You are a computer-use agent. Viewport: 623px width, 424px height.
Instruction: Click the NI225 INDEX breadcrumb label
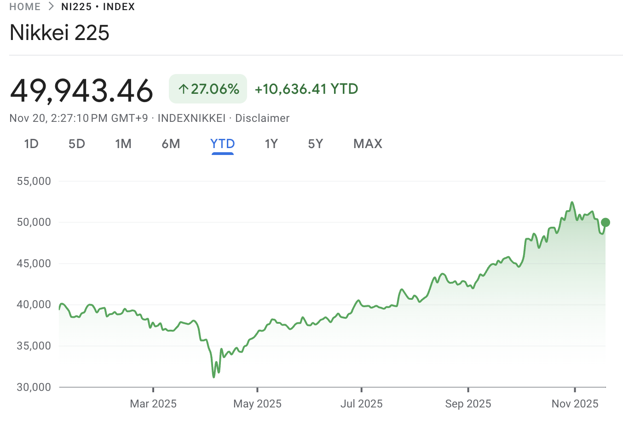(98, 6)
